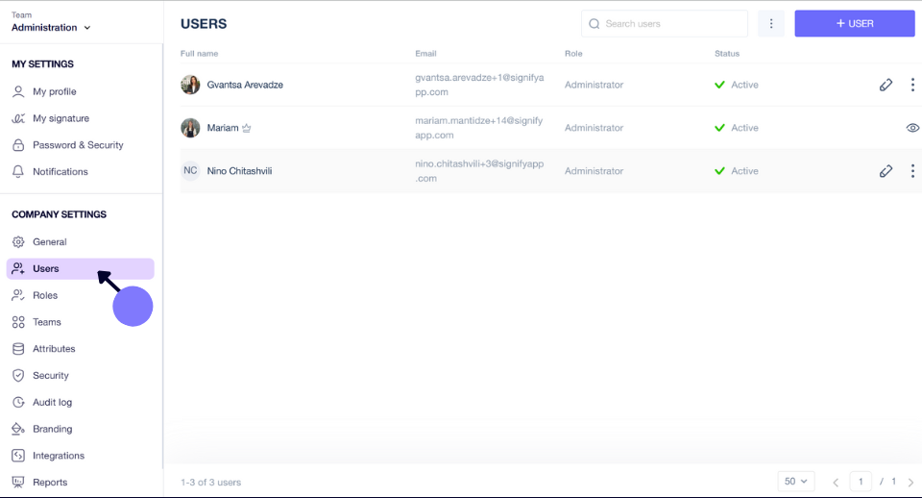The height and width of the screenshot is (498, 922).
Task: Click the 1-3 of 3 users text
Action: tap(210, 482)
